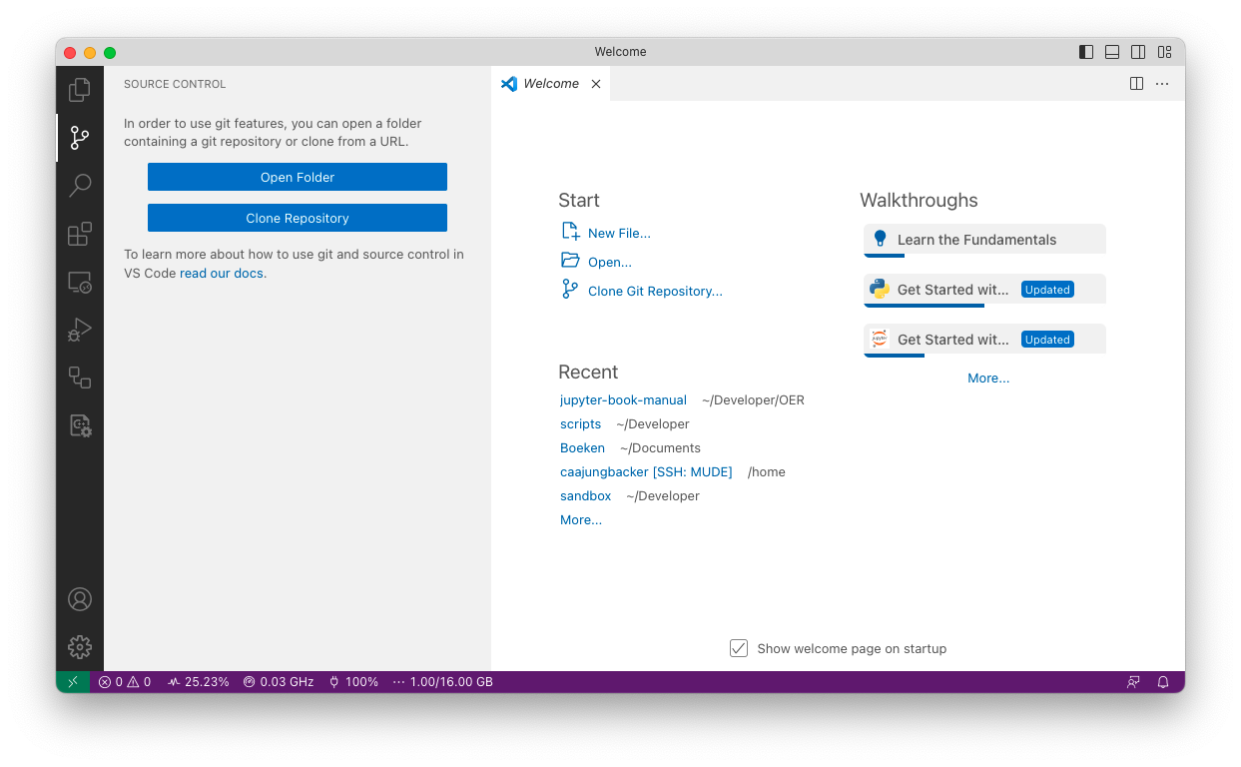
Task: Open the notifications bell icon
Action: point(1162,681)
